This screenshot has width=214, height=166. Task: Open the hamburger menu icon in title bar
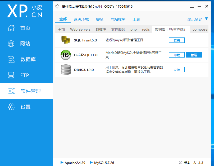[x=192, y=6]
